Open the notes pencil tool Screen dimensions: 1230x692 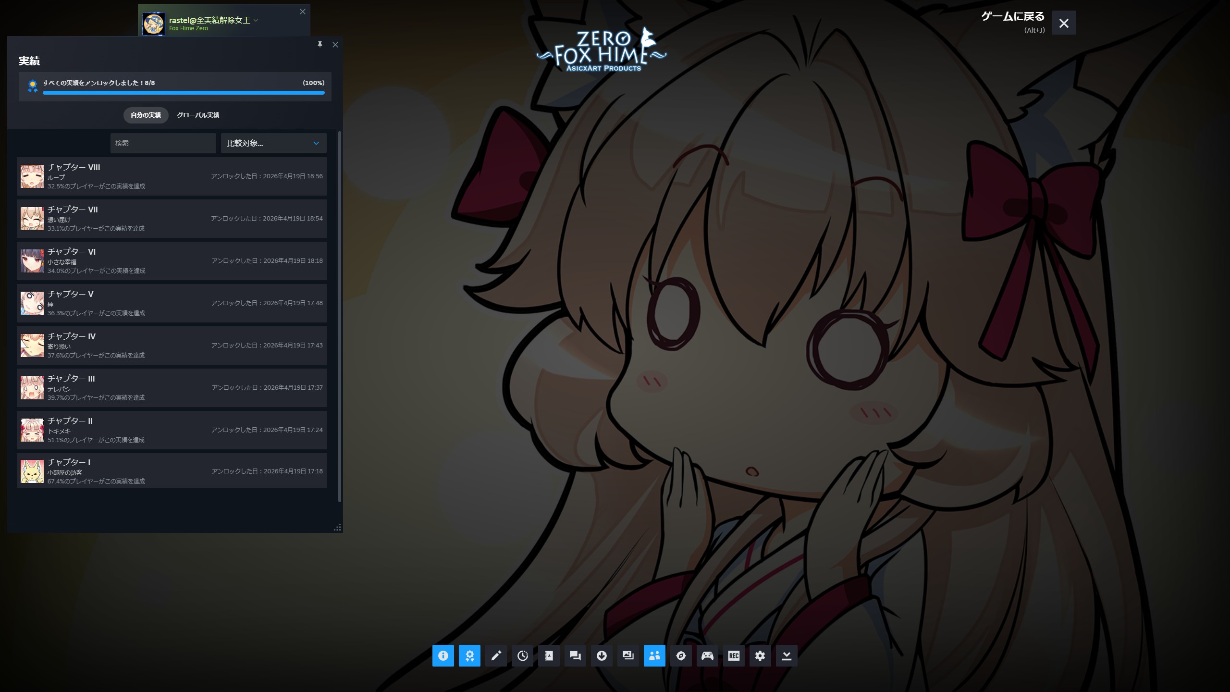click(496, 655)
